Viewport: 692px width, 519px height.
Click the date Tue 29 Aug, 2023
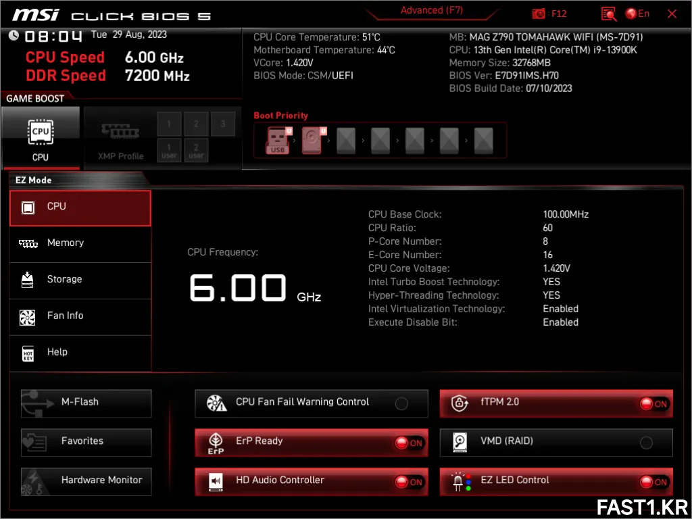pyautogui.click(x=129, y=34)
